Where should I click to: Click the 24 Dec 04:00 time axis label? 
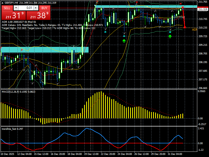125,154
